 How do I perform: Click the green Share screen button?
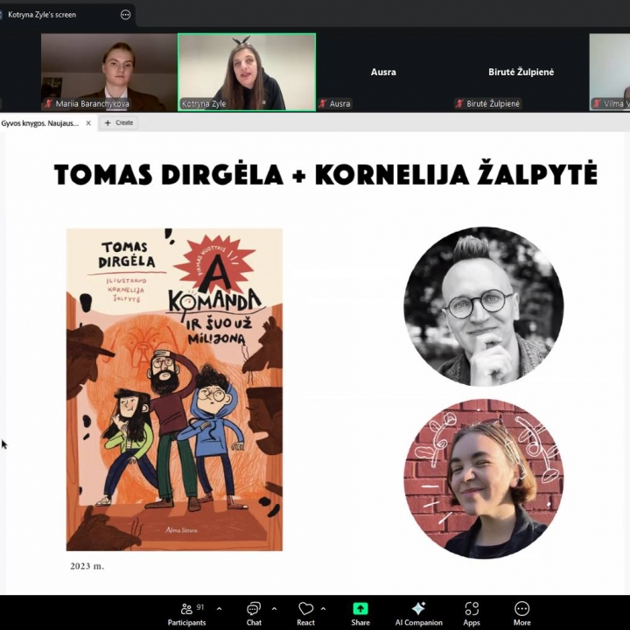[360, 612]
